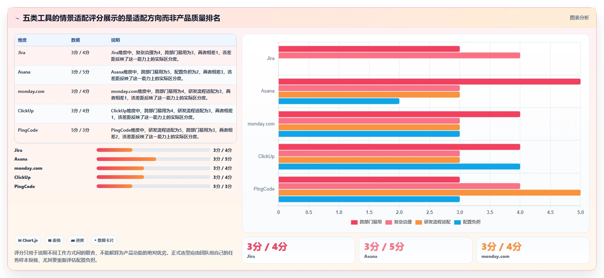The image size is (604, 278).
Task: Click the PingCode axis label in the chart
Action: pyautogui.click(x=264, y=189)
